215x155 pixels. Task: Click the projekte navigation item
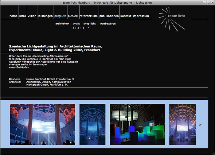pyautogui.click(x=60, y=16)
